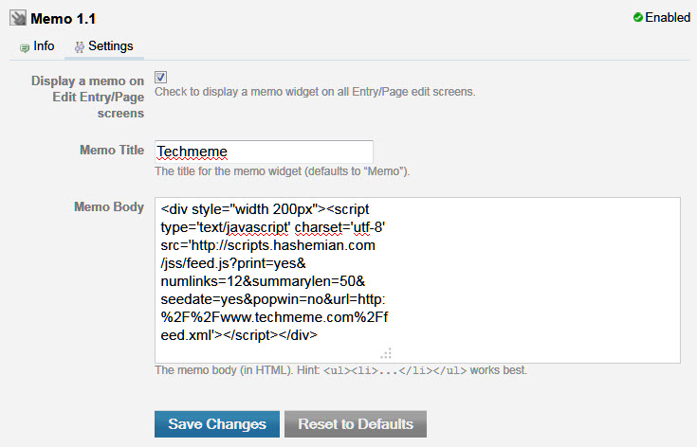Click the Memo Title field label
Viewport: 697px width, 447px height.
[x=113, y=151]
